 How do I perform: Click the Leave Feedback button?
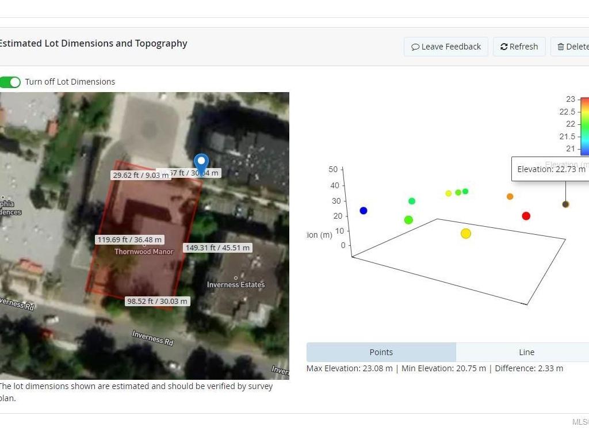tap(446, 47)
